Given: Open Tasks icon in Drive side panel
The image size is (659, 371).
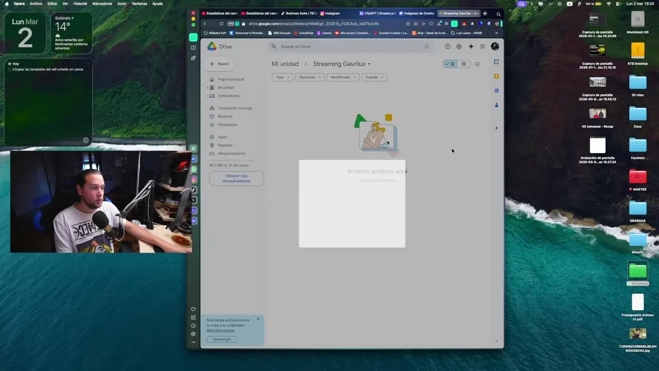Looking at the screenshot, I should click(496, 91).
